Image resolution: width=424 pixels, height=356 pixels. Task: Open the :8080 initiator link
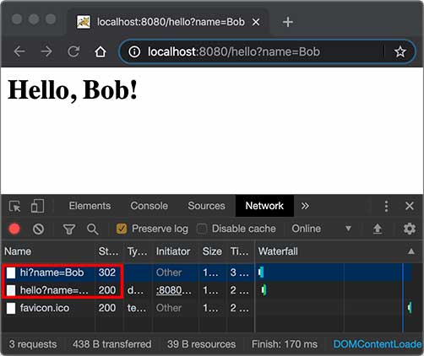point(174,290)
